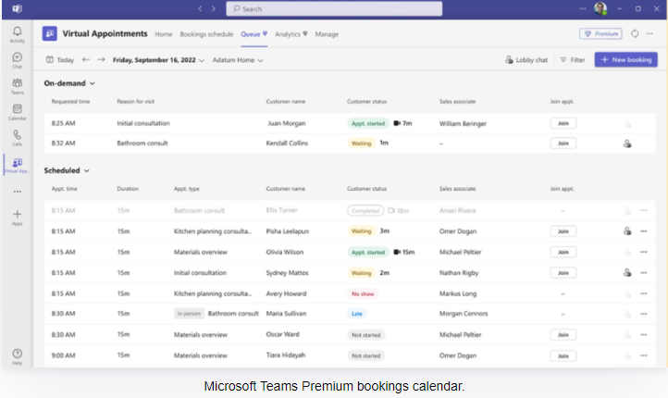
Task: Jump to Today
Action: [x=60, y=59]
